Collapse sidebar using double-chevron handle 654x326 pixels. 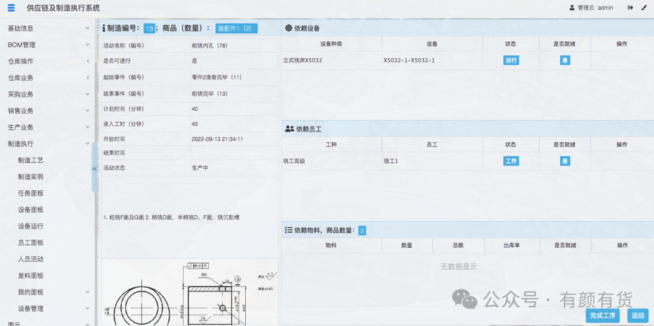coord(94,168)
